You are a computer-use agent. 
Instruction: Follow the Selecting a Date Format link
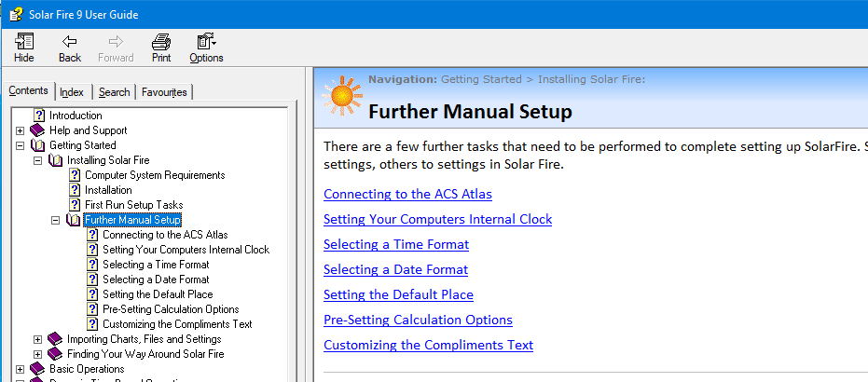396,270
